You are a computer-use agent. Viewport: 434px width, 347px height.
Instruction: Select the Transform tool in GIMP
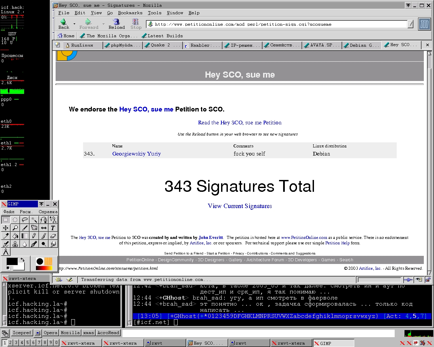[x=34, y=228]
